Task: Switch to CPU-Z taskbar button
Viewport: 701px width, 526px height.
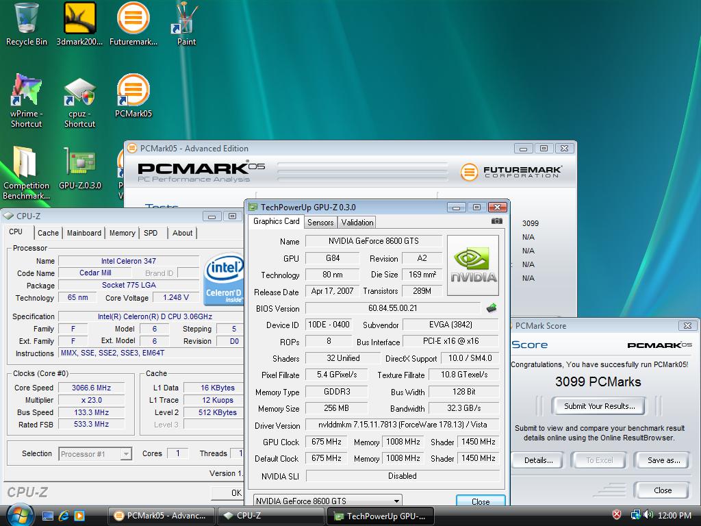Action: 271,516
